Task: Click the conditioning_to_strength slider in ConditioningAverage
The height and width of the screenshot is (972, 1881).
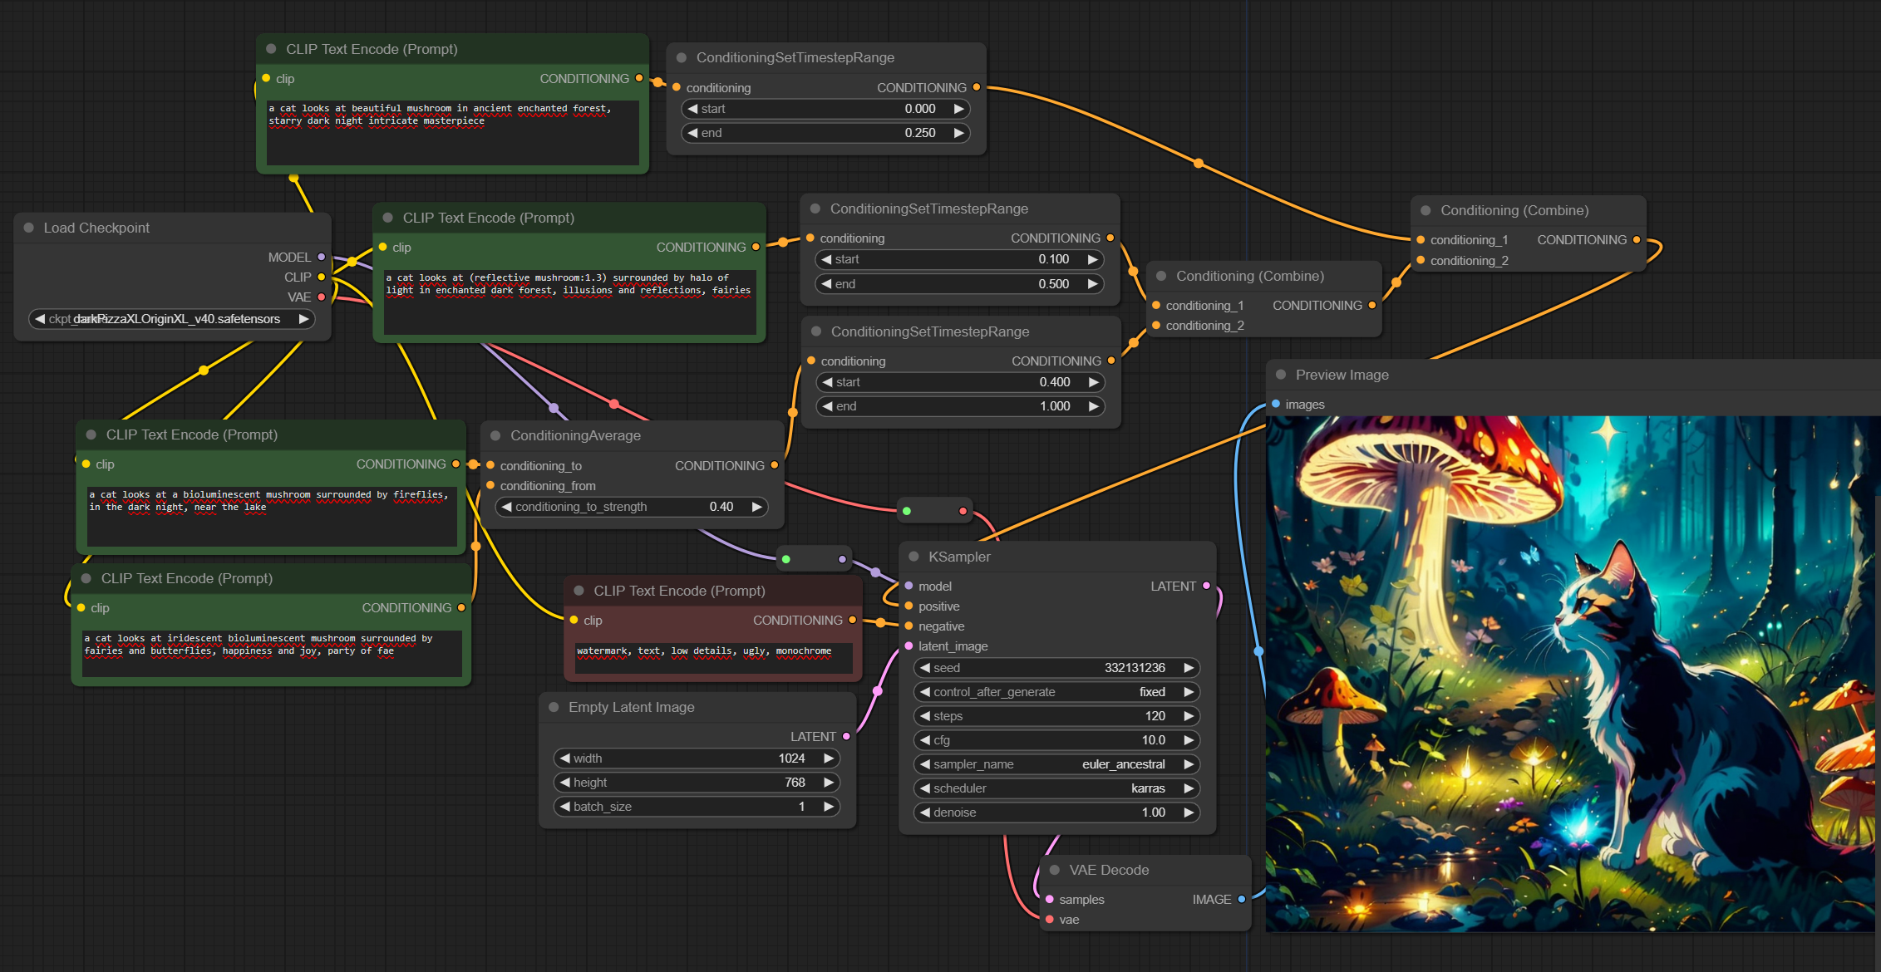Action: (x=632, y=506)
